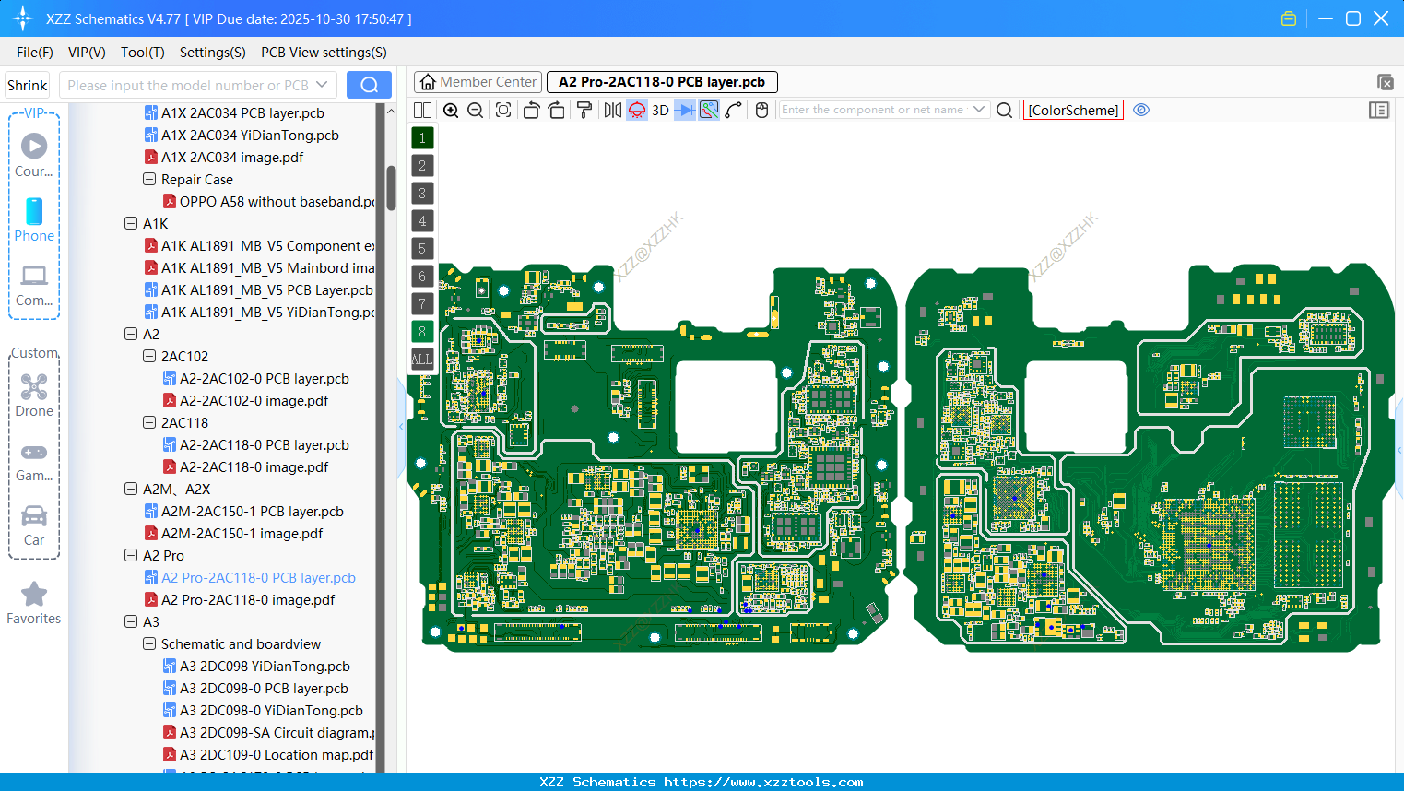This screenshot has height=791, width=1404.
Task: Click the mouse settings icon
Action: point(761,111)
